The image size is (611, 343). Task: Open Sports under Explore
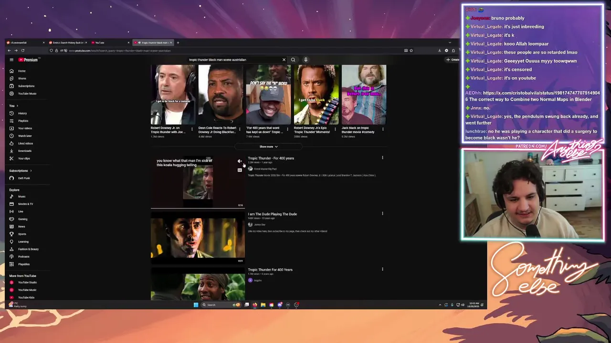pos(22,234)
